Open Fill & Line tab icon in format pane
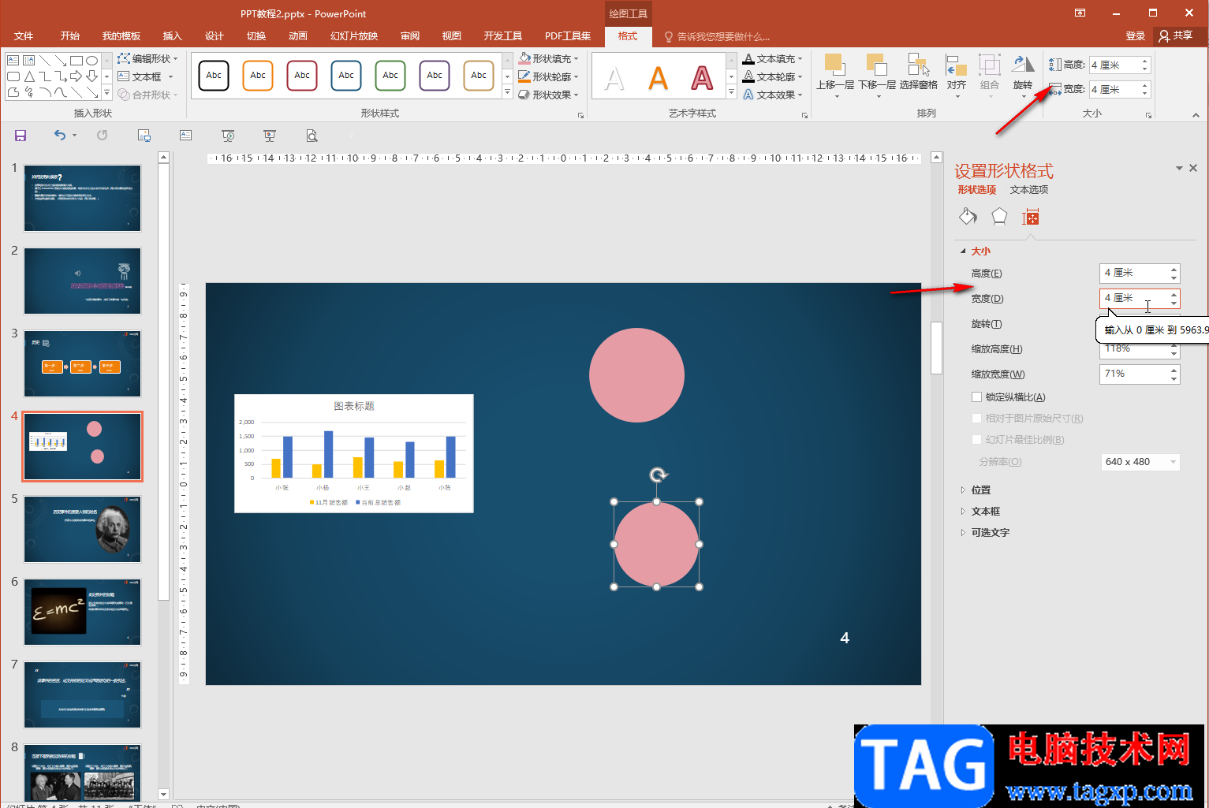The width and height of the screenshot is (1209, 808). (x=968, y=216)
